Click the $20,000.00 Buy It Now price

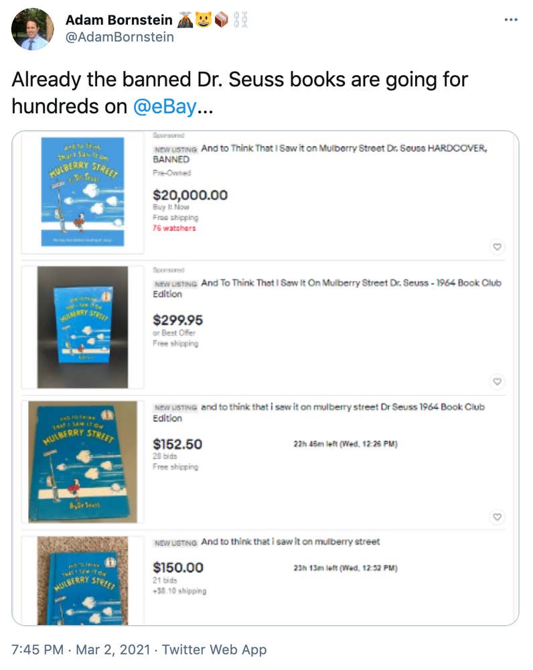coord(190,195)
